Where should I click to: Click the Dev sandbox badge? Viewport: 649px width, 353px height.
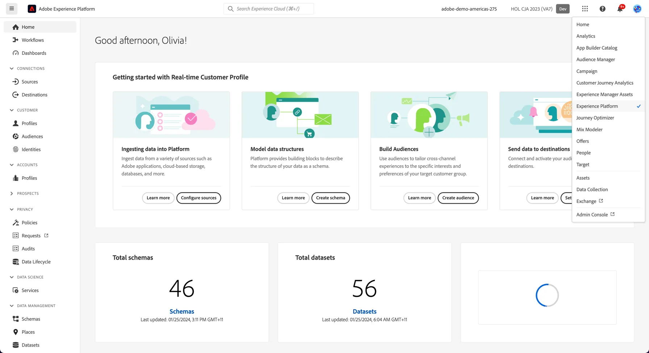point(563,9)
